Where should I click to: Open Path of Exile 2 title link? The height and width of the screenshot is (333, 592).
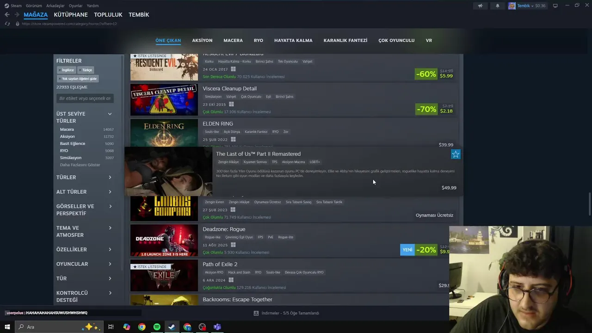[220, 264]
